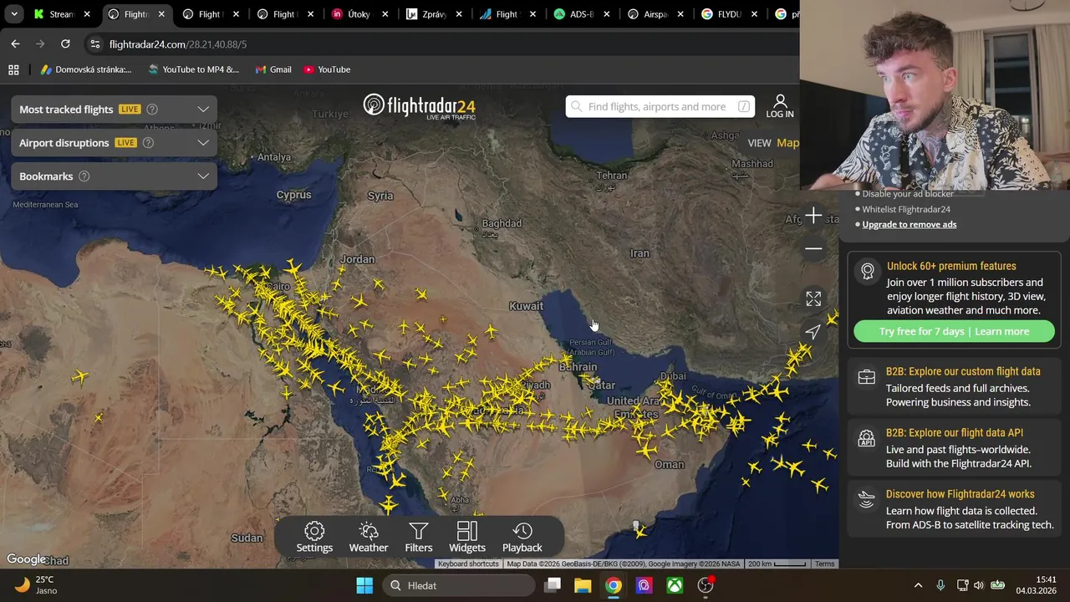Expand the Bookmarks panel

(203, 176)
